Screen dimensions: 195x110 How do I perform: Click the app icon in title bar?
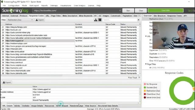(x=2, y=2)
